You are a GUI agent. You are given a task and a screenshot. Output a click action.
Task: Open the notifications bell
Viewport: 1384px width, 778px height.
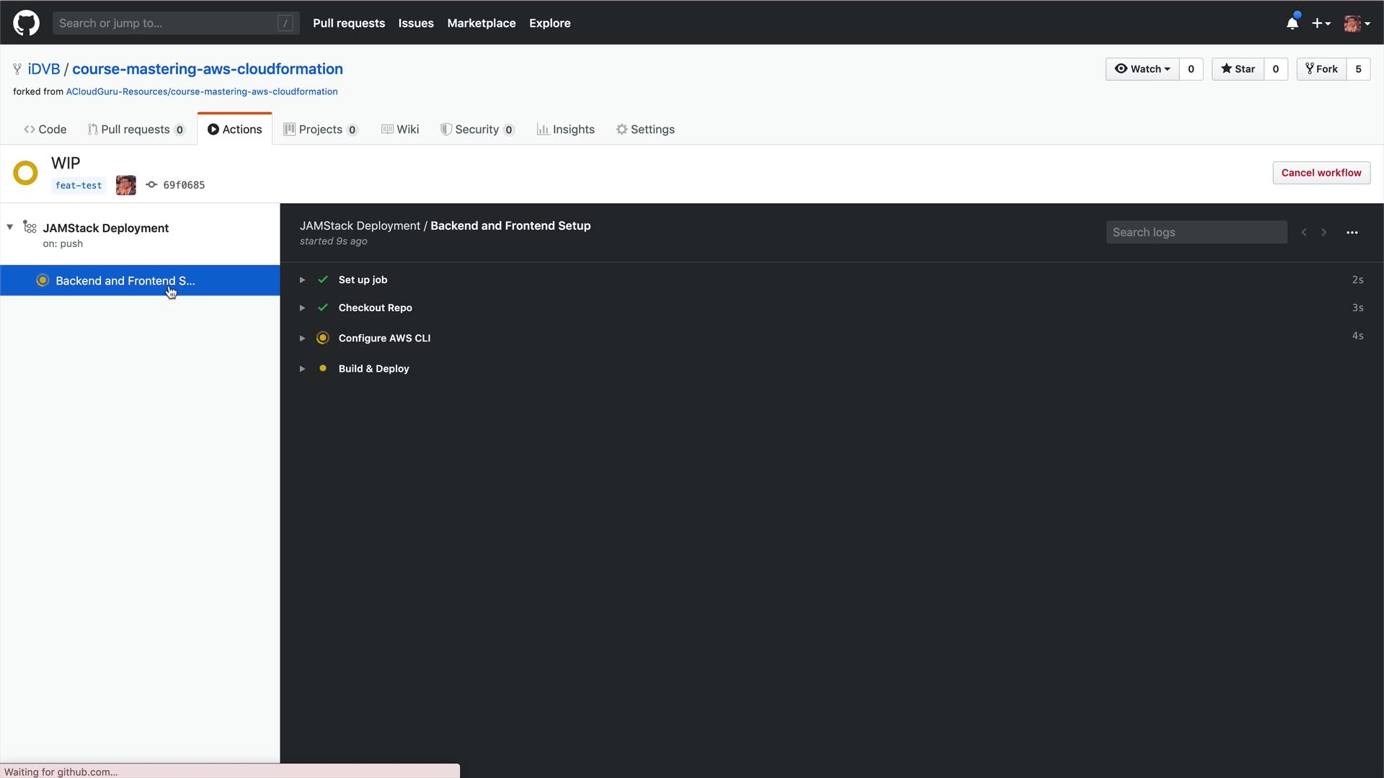pyautogui.click(x=1292, y=23)
